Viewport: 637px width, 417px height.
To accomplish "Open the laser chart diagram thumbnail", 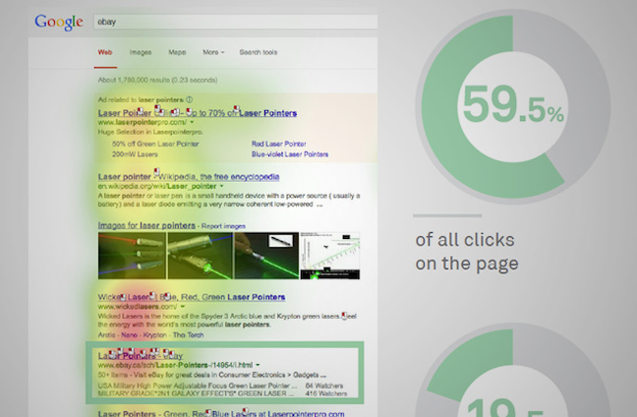I will tap(330, 256).
